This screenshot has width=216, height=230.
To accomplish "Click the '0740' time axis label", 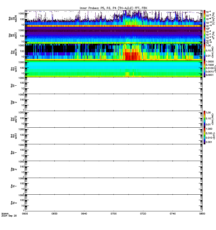I will point(173,214).
